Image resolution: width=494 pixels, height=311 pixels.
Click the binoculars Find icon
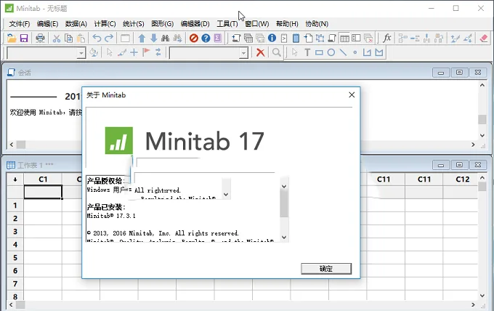(x=165, y=38)
